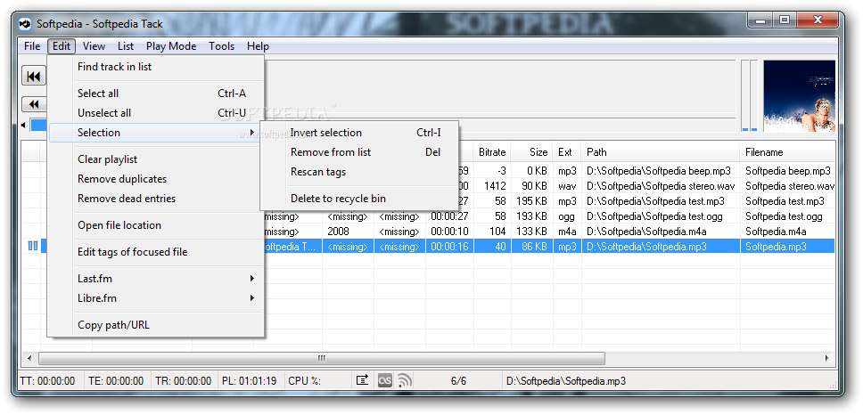Click Softpedia.mp3 in the Filename column
This screenshot has height=415, width=863.
pos(787,247)
